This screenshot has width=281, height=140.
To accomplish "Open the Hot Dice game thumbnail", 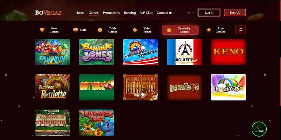I will (x=97, y=87).
